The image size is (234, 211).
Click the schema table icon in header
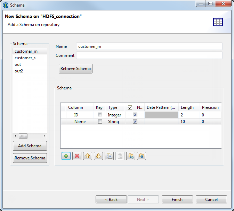point(218,22)
